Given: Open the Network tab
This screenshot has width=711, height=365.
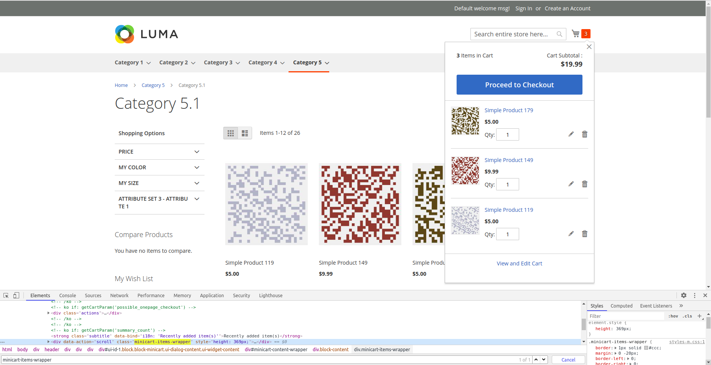Looking at the screenshot, I should [x=119, y=295].
